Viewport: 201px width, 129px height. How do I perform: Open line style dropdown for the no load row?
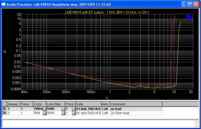[x=64, y=109]
